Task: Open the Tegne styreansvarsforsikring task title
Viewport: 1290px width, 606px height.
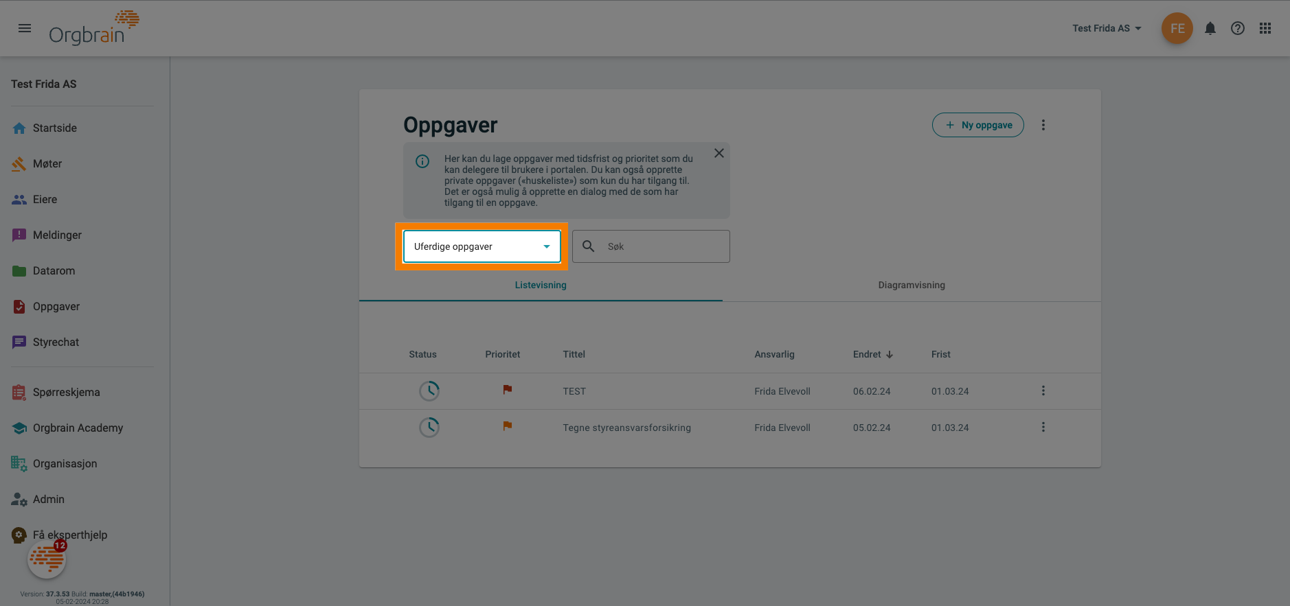Action: [x=627, y=428]
